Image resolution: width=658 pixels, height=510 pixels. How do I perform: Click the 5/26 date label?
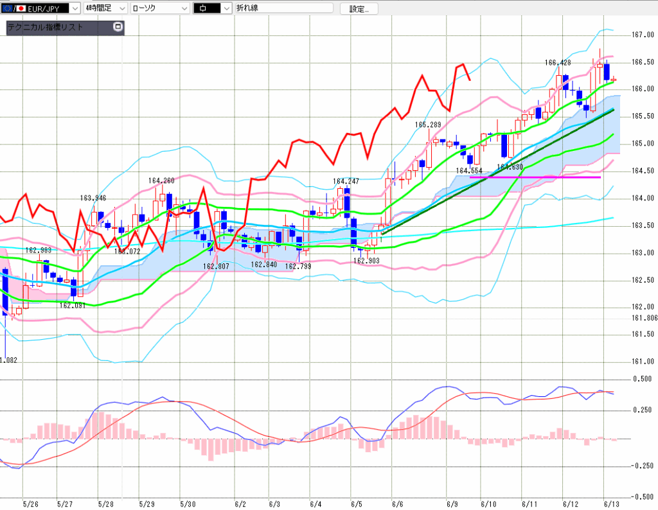[31, 504]
